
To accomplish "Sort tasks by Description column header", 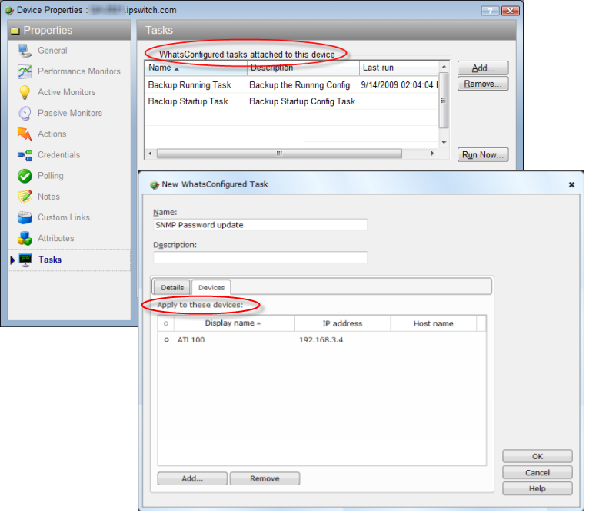I will pos(303,68).
